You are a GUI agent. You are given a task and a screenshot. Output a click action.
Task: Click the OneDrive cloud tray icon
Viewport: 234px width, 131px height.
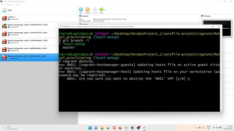tap(200, 128)
